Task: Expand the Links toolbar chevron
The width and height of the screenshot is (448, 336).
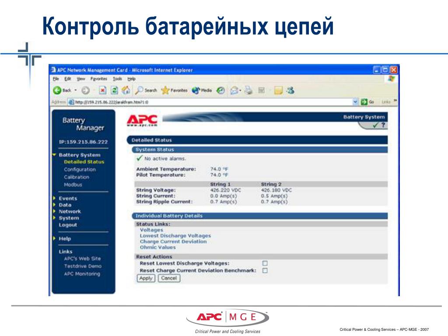Action: [x=395, y=101]
